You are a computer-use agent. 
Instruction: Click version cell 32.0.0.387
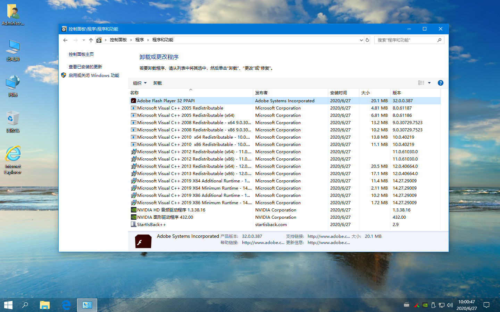[x=403, y=101]
